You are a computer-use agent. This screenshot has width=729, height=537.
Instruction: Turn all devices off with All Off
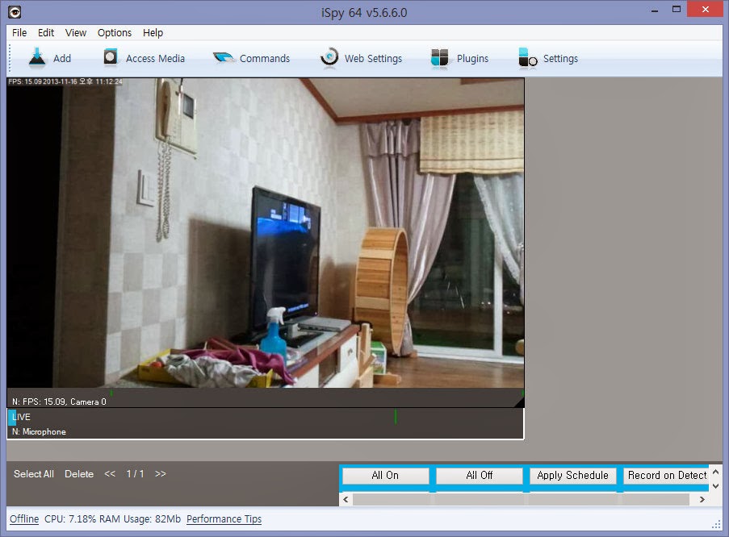tap(480, 476)
